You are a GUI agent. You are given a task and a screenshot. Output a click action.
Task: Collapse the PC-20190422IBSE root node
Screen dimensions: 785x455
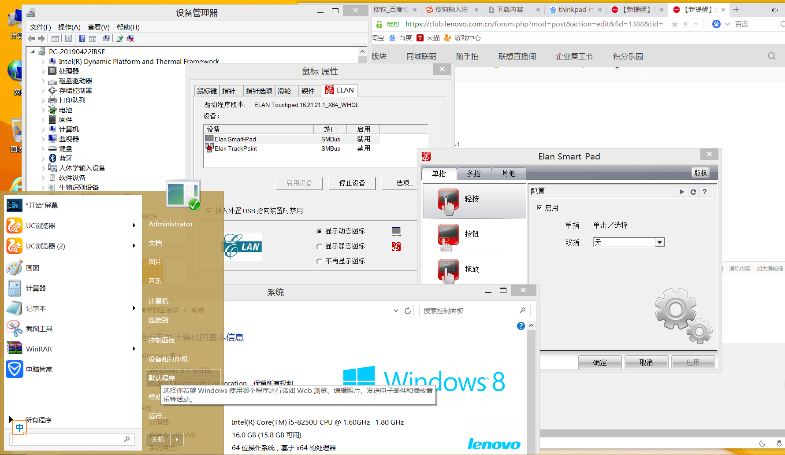(x=33, y=52)
